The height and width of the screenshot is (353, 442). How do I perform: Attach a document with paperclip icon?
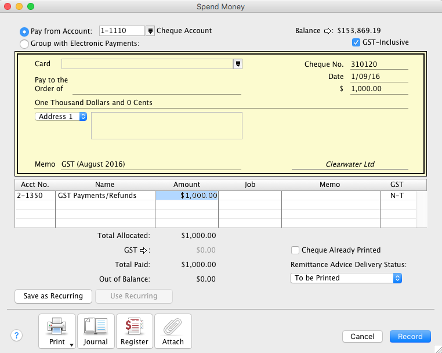pos(173,331)
